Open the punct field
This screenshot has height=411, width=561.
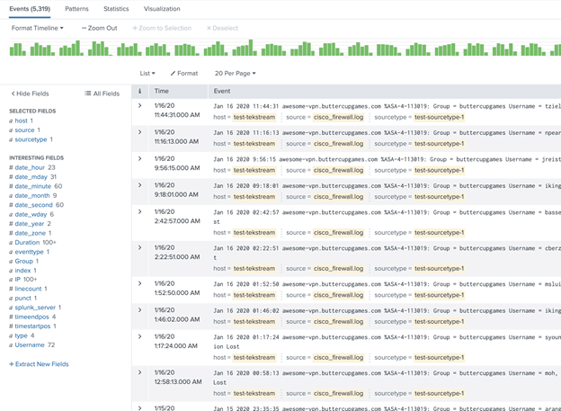[22, 298]
